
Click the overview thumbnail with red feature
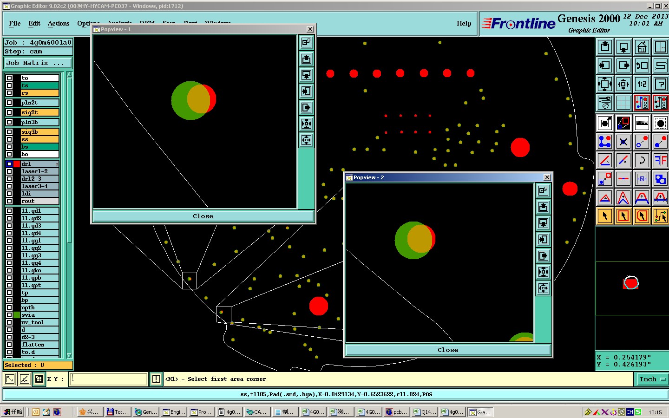click(631, 283)
